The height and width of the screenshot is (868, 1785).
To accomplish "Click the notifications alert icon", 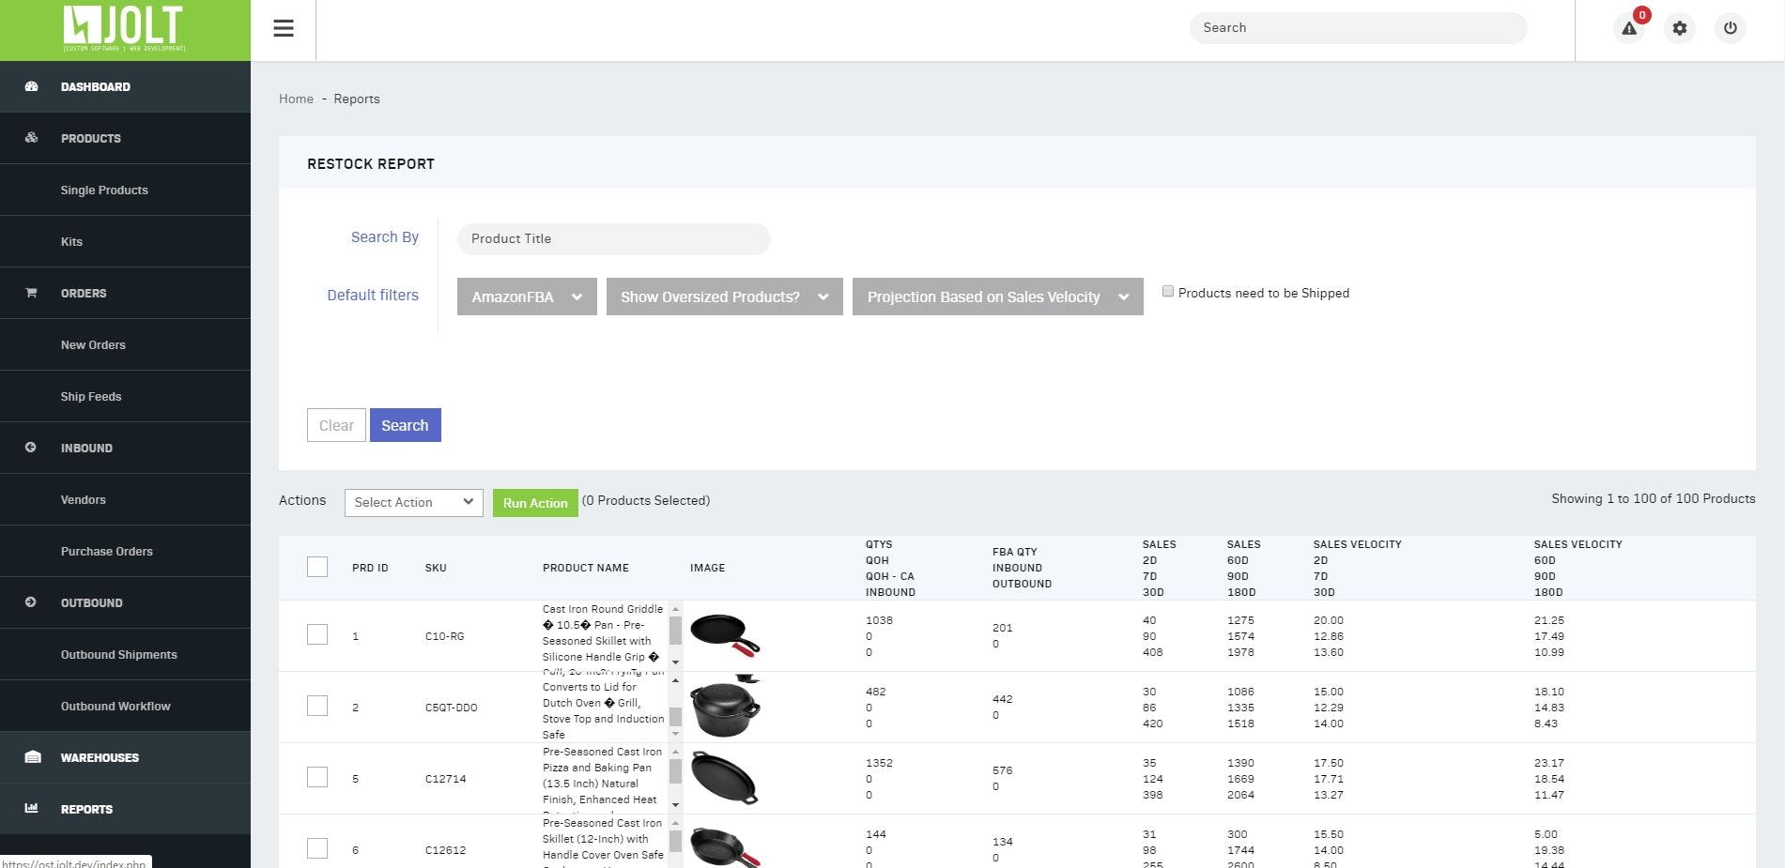I will [x=1627, y=29].
